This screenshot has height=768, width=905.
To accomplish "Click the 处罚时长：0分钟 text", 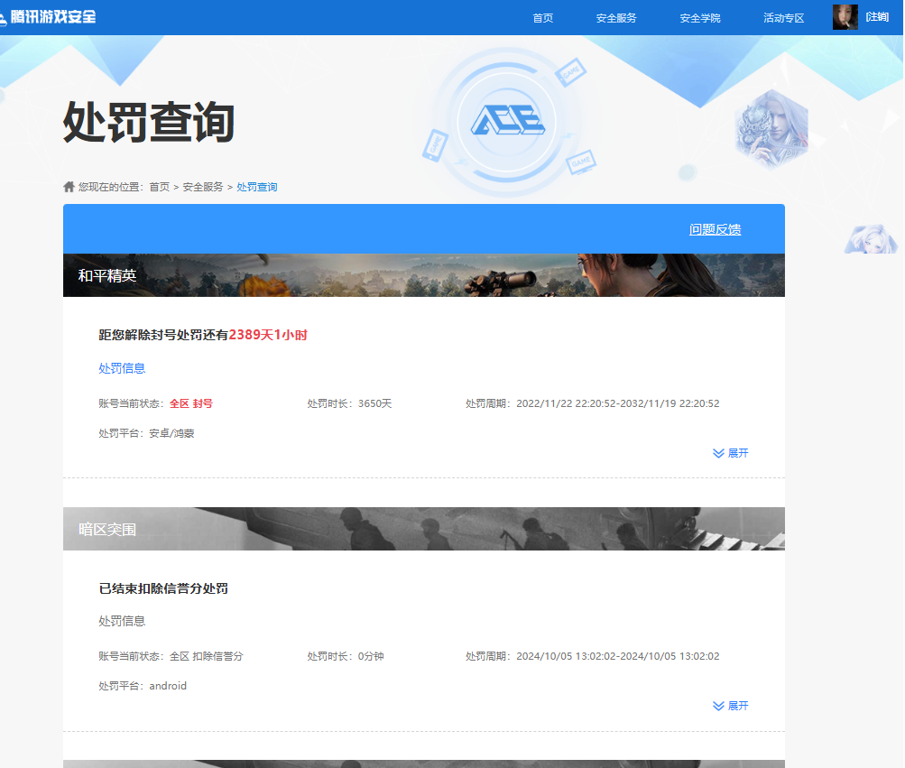I will click(x=346, y=657).
